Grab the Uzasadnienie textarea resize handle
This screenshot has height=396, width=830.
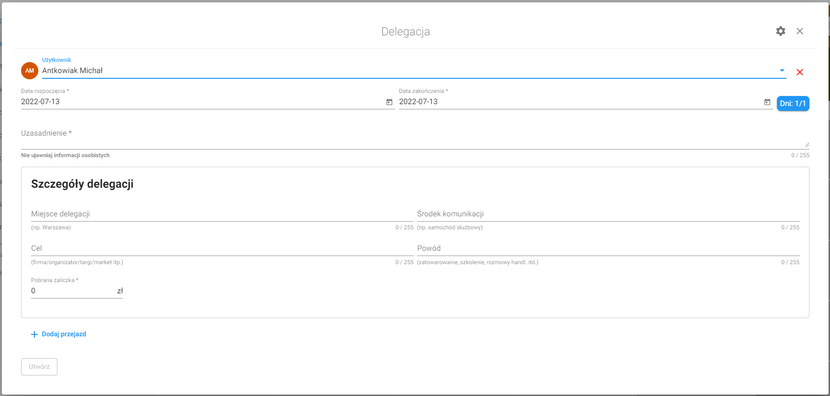coord(807,144)
